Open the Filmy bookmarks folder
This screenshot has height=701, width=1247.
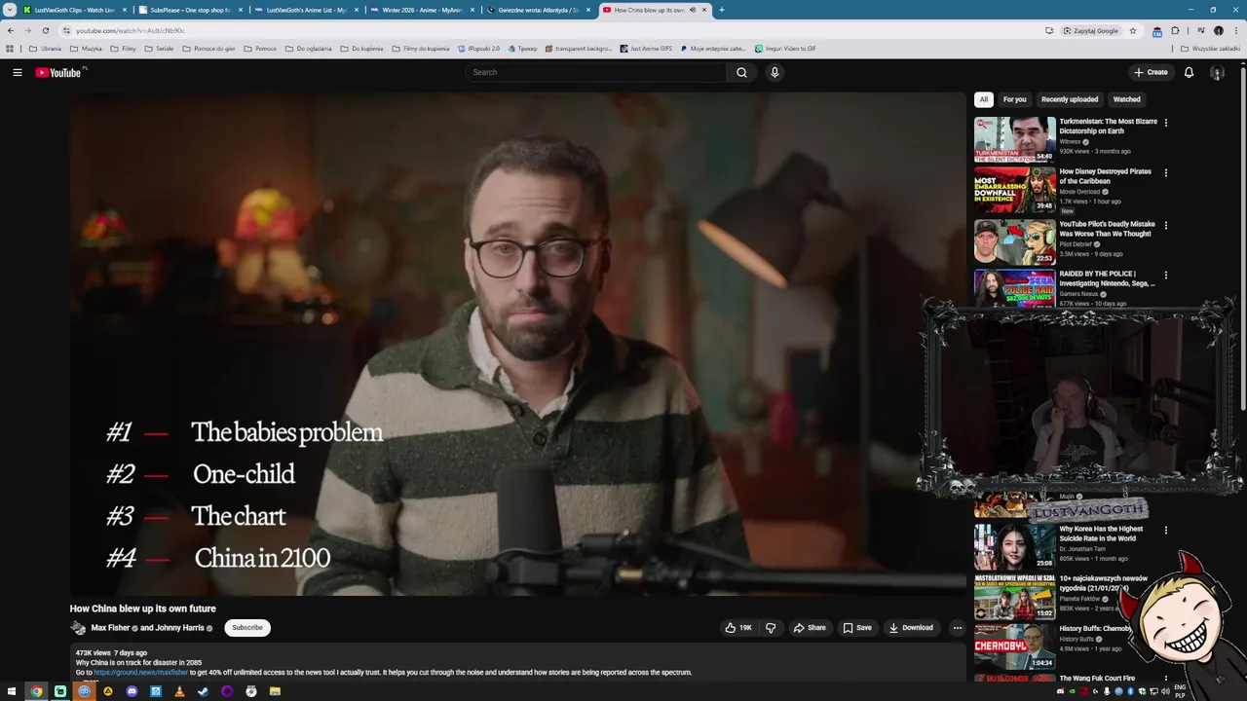pyautogui.click(x=124, y=49)
